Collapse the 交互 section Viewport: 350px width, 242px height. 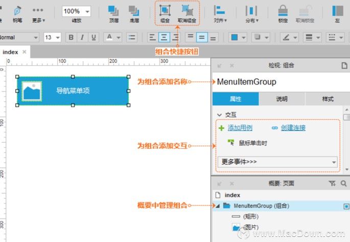219,115
